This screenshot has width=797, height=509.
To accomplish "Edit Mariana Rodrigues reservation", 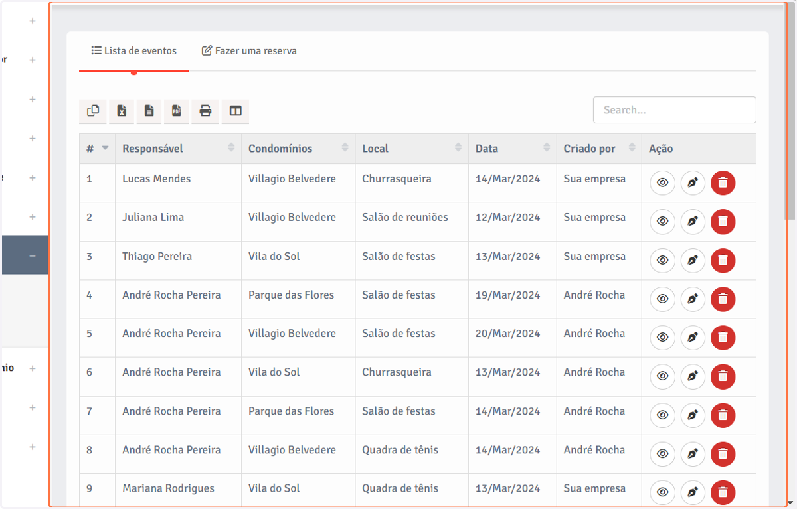I will point(693,492).
